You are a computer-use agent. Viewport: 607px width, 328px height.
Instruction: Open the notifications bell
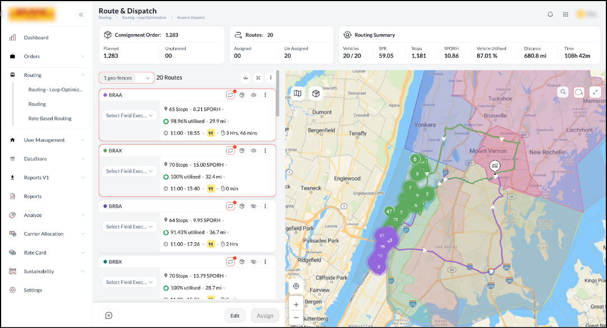550,15
